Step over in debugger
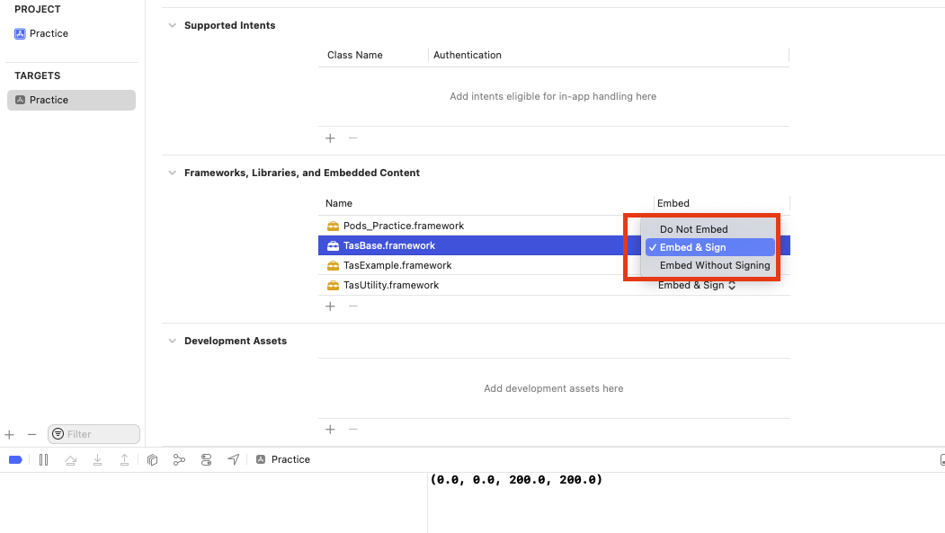Screen dimensions: 945x533 [x=70, y=460]
